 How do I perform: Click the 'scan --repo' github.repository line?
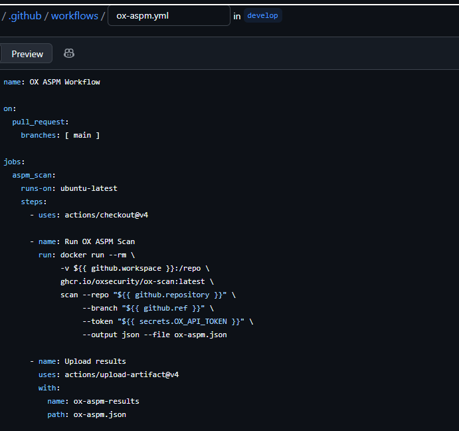click(148, 295)
